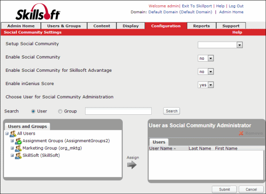Open the Reports tab
This screenshot has height=194, width=266.
tap(202, 26)
